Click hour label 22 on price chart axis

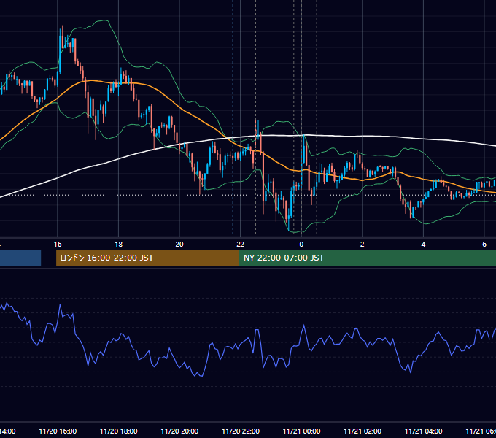241,245
